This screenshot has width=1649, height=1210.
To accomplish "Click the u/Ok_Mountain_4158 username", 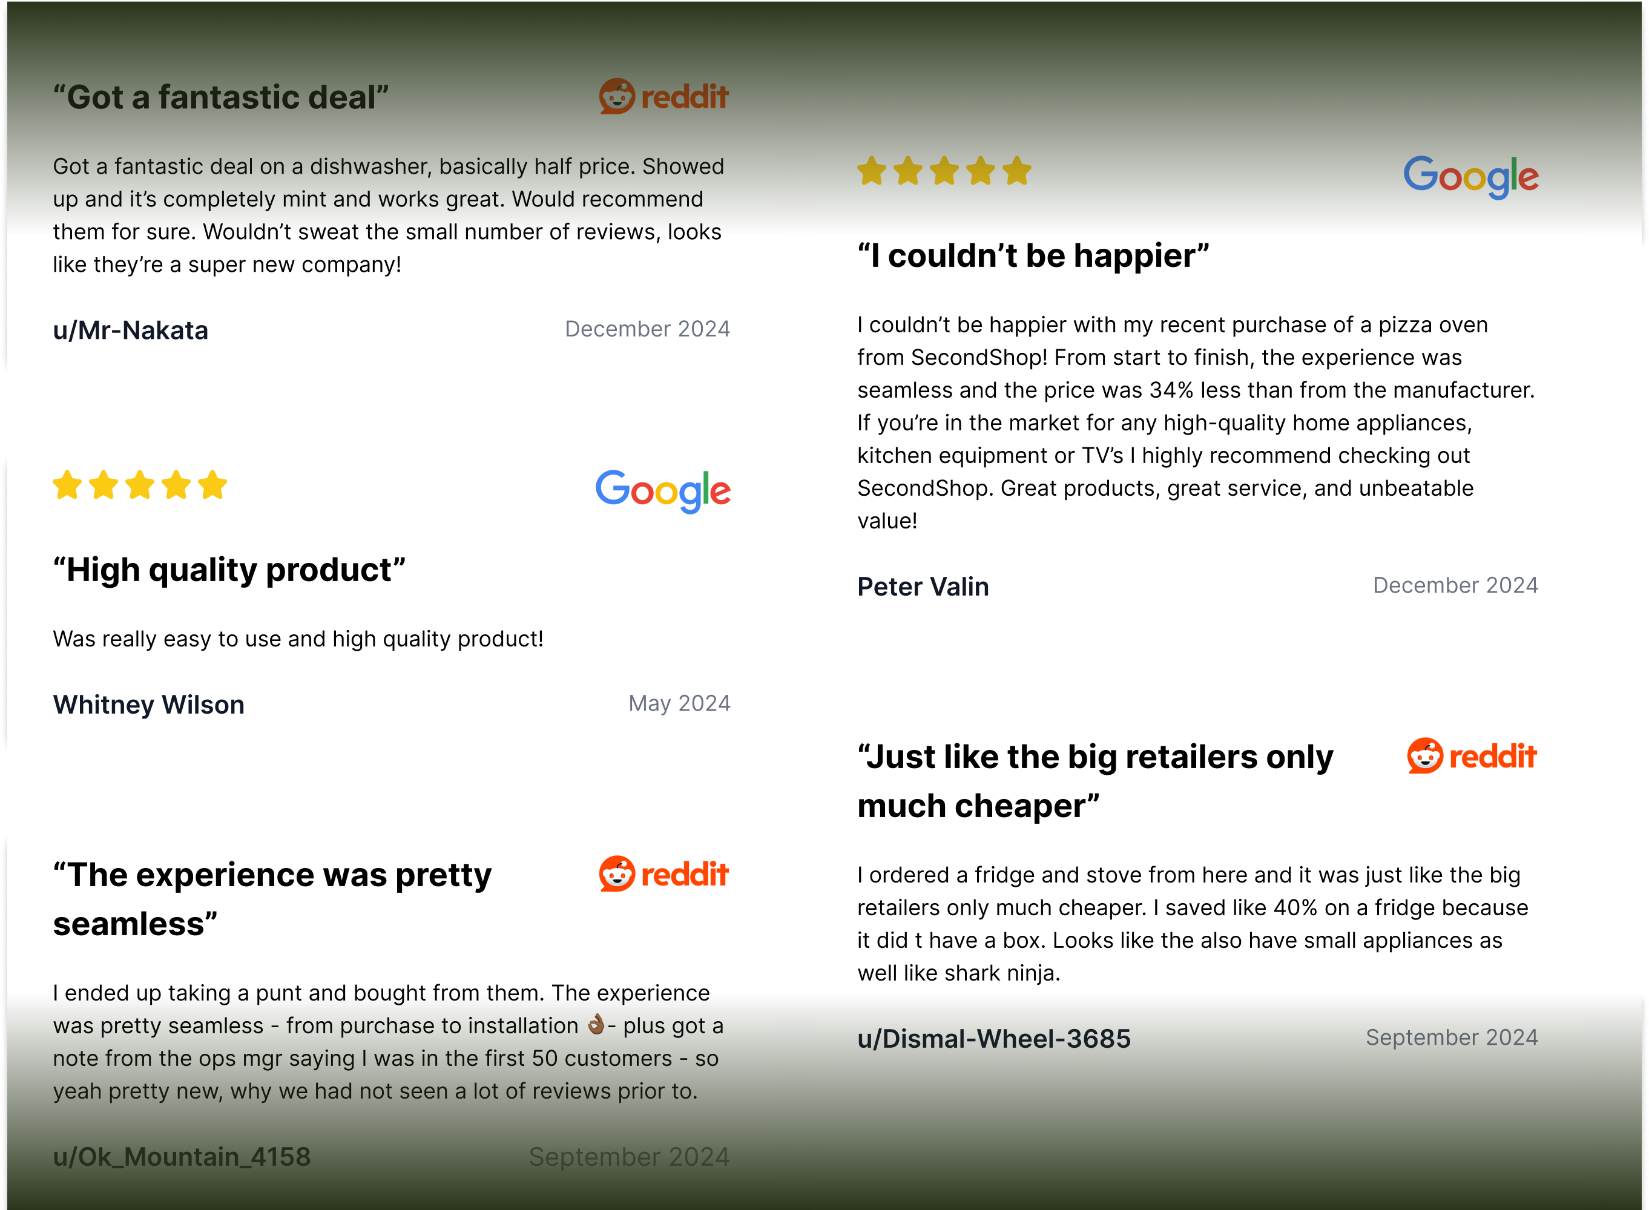I will point(182,1157).
